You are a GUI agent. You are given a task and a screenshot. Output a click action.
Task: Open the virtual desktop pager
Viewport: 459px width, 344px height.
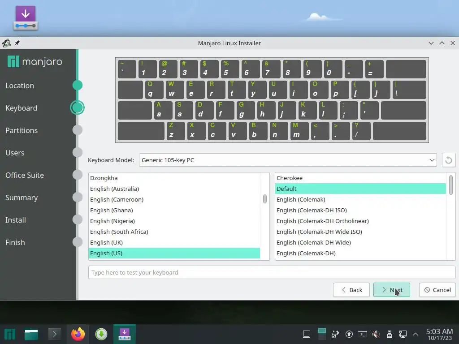coord(322,334)
